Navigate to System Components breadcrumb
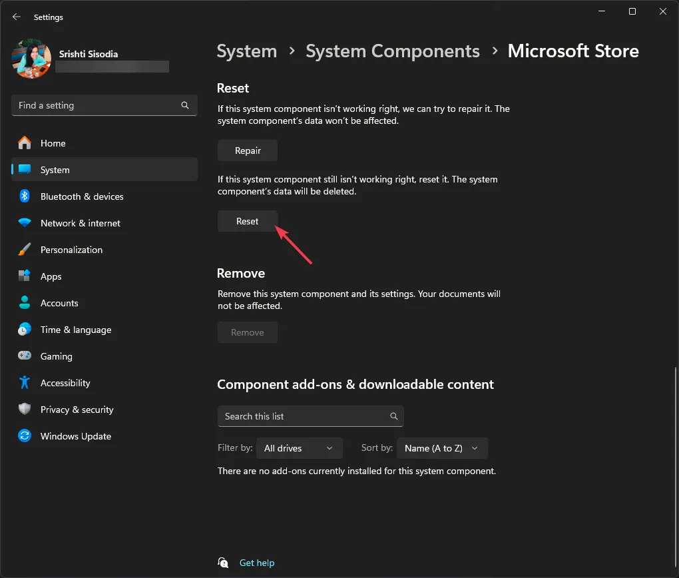Viewport: 679px width, 578px height. coord(393,51)
